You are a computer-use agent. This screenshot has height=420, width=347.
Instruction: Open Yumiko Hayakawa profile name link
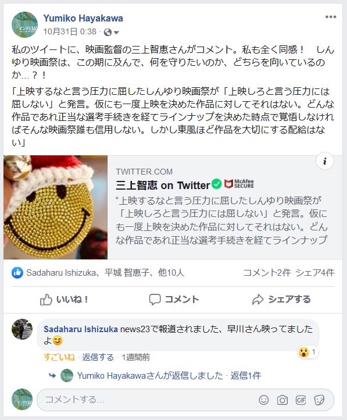[83, 18]
